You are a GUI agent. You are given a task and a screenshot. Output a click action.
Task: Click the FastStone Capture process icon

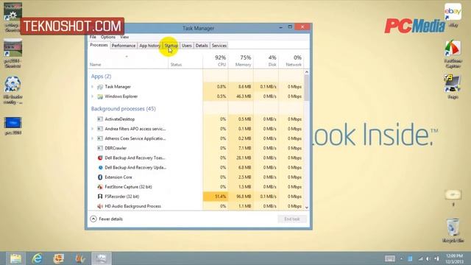coord(100,187)
